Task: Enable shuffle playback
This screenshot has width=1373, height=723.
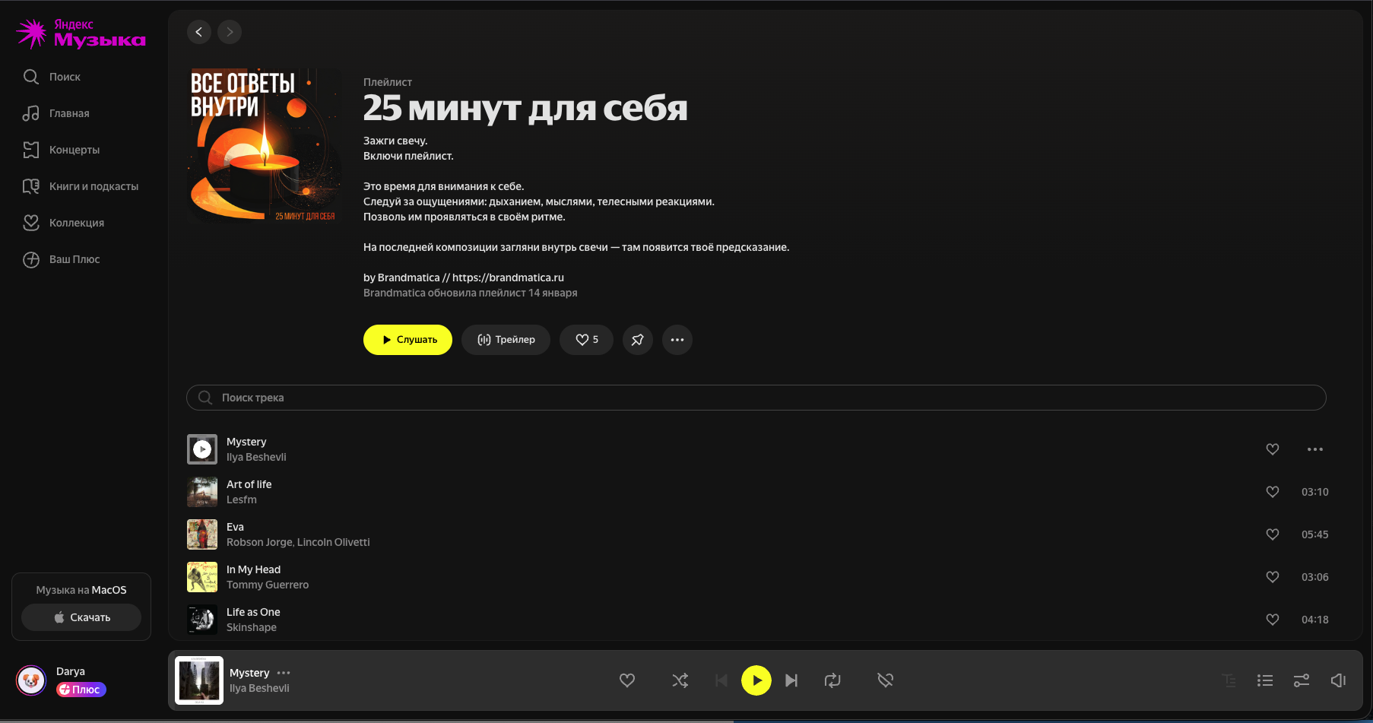Action: point(680,680)
